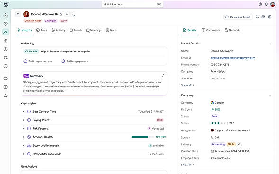279x174 pixels.
Task: Click Compose Email button
Action: 238,17
